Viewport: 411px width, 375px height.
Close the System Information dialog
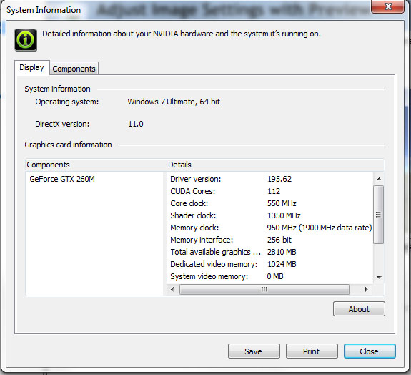coord(370,351)
